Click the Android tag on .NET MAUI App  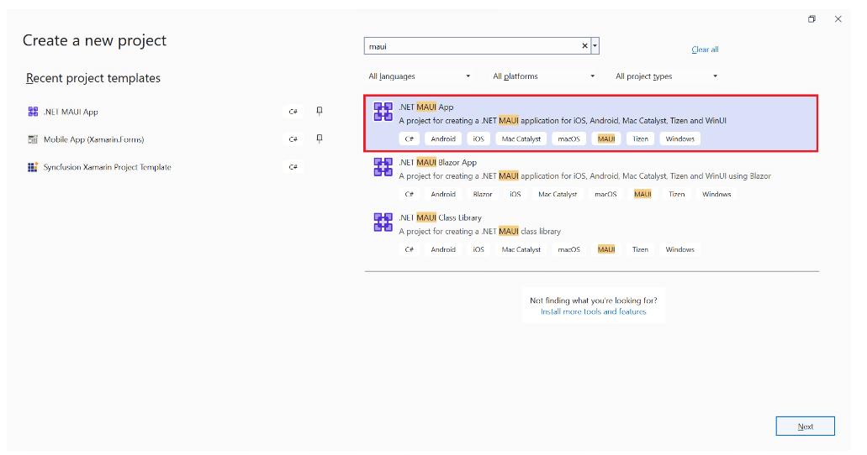443,139
